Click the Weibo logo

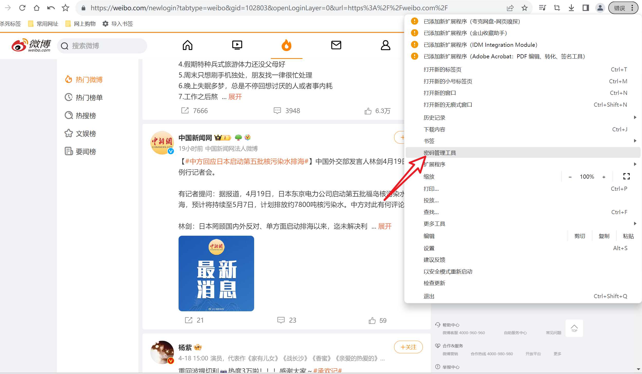pos(31,45)
